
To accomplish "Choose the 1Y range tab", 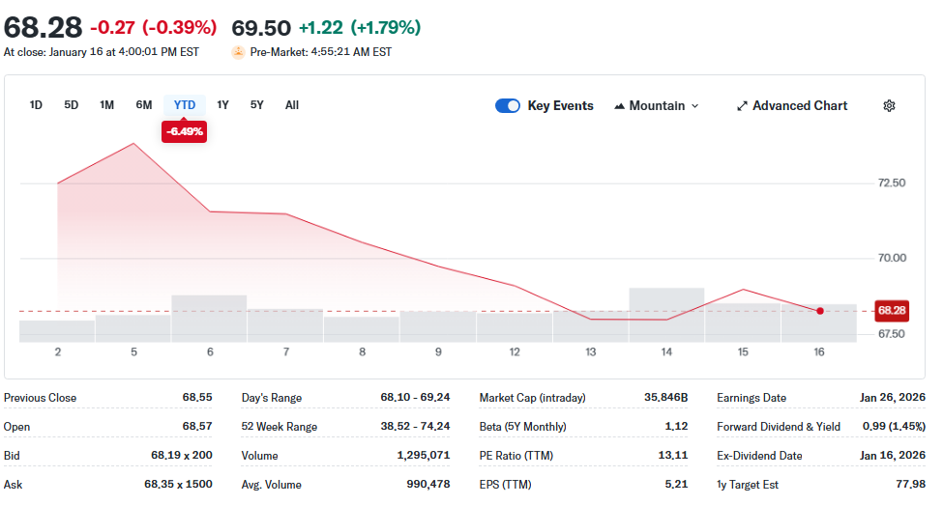I will tap(223, 105).
